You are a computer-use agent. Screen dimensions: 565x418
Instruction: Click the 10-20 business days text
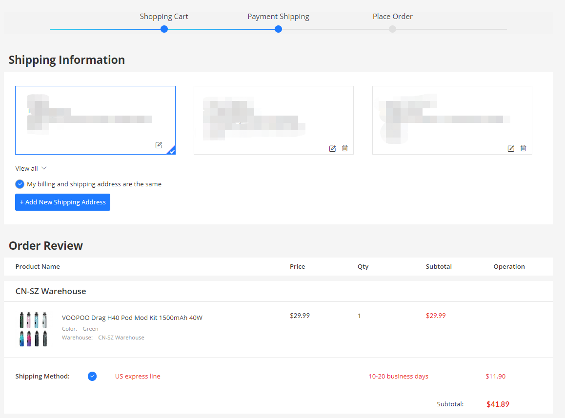click(398, 376)
